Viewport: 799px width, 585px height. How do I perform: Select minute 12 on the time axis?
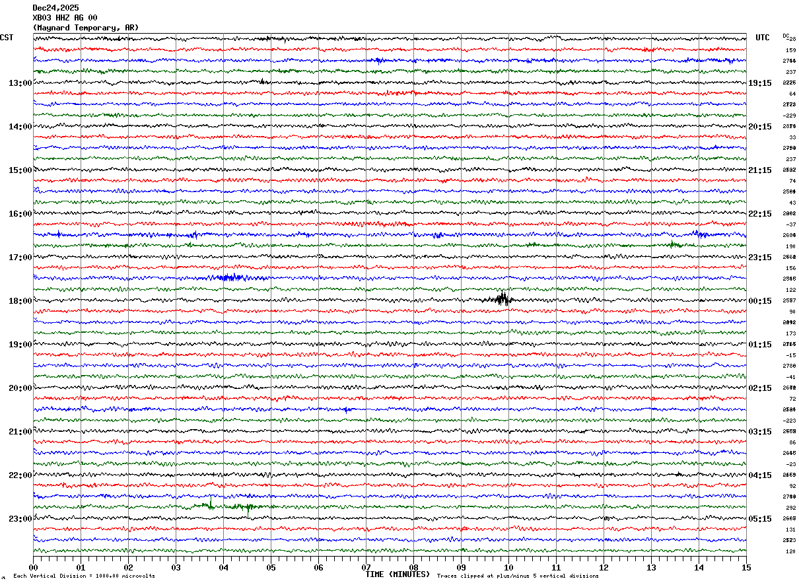coord(604,567)
